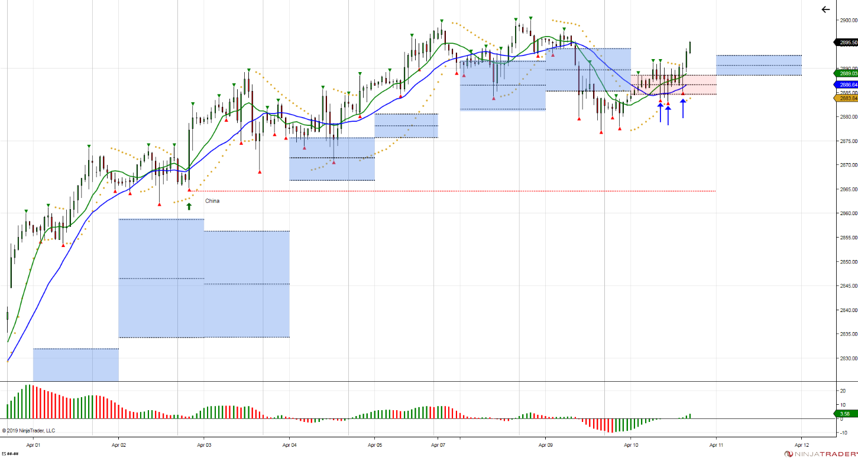This screenshot has width=858, height=458.
Task: Select the blue shaded zone on Apr 11
Action: [759, 65]
